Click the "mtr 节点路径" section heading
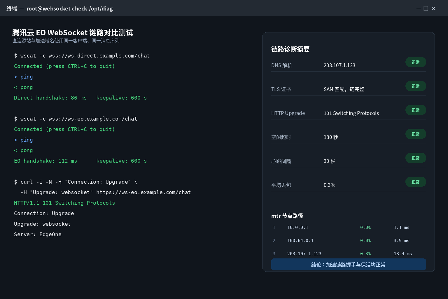 point(287,216)
